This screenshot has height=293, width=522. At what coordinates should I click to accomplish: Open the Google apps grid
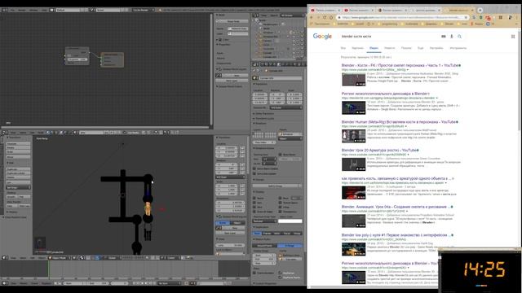coord(513,36)
